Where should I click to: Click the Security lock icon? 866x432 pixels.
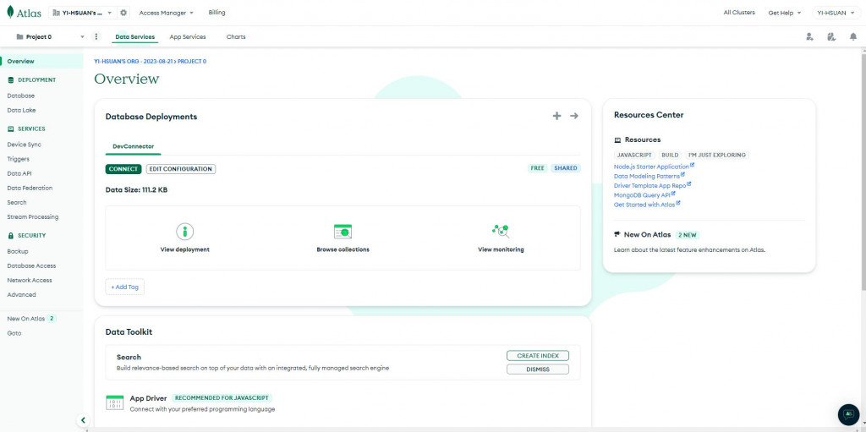point(11,235)
